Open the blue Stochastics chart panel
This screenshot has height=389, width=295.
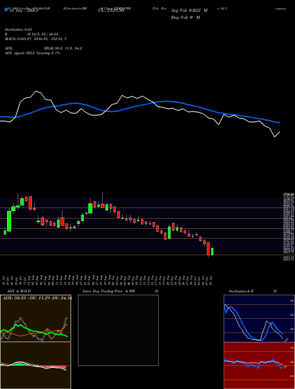pos(259,318)
